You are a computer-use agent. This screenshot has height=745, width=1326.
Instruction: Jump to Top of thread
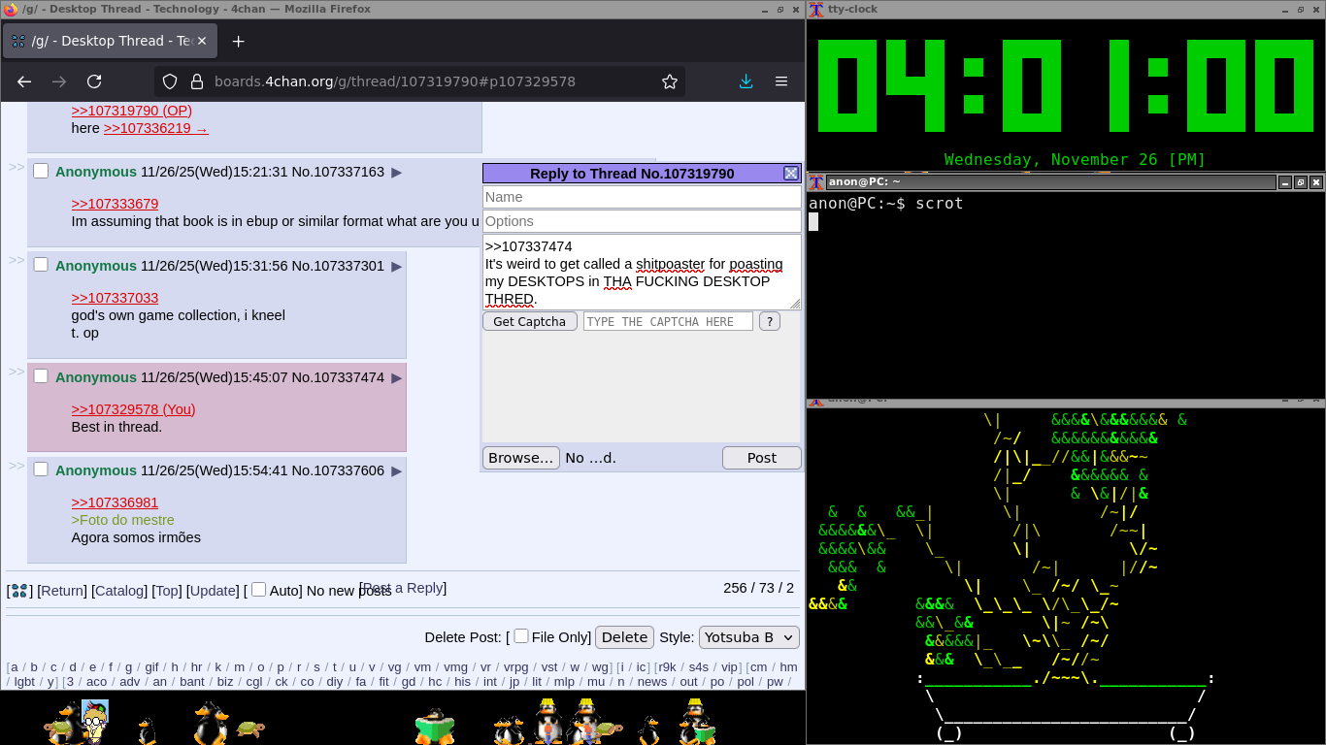(x=168, y=591)
